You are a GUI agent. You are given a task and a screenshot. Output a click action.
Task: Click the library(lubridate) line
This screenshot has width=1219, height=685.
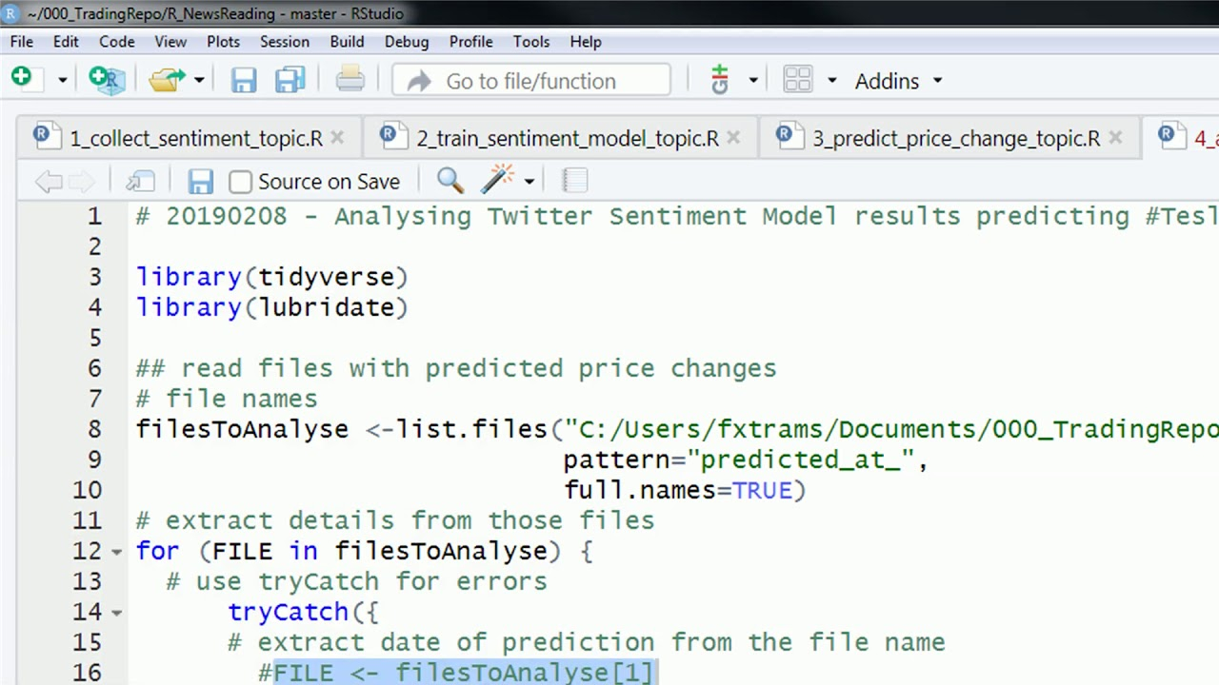(271, 307)
